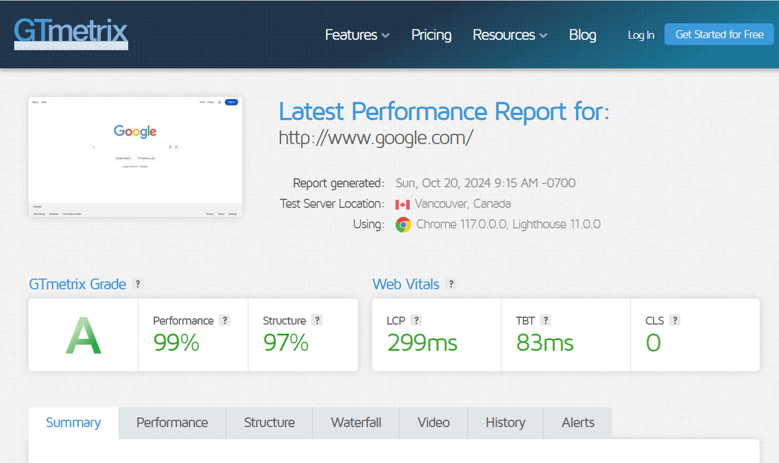Viewport: 779px width, 463px height.
Task: Open help icon beside GTmetrix Grade
Action: (138, 284)
